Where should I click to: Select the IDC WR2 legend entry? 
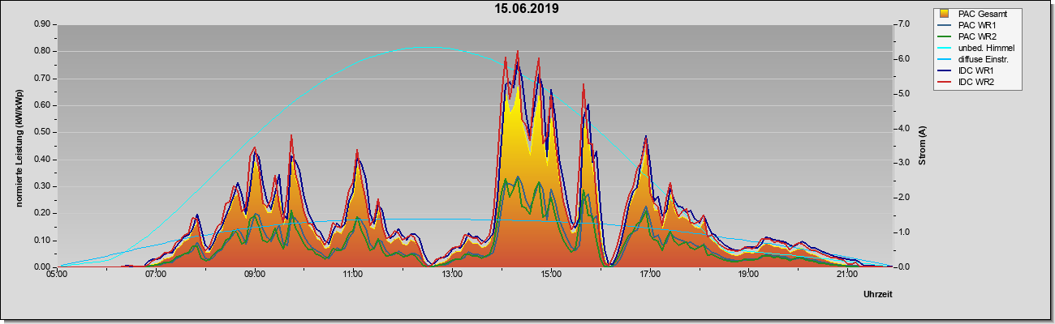(979, 83)
